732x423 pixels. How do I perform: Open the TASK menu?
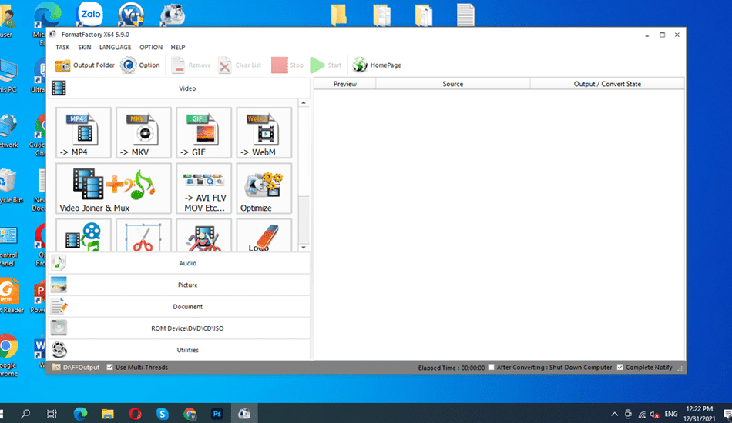pos(62,48)
